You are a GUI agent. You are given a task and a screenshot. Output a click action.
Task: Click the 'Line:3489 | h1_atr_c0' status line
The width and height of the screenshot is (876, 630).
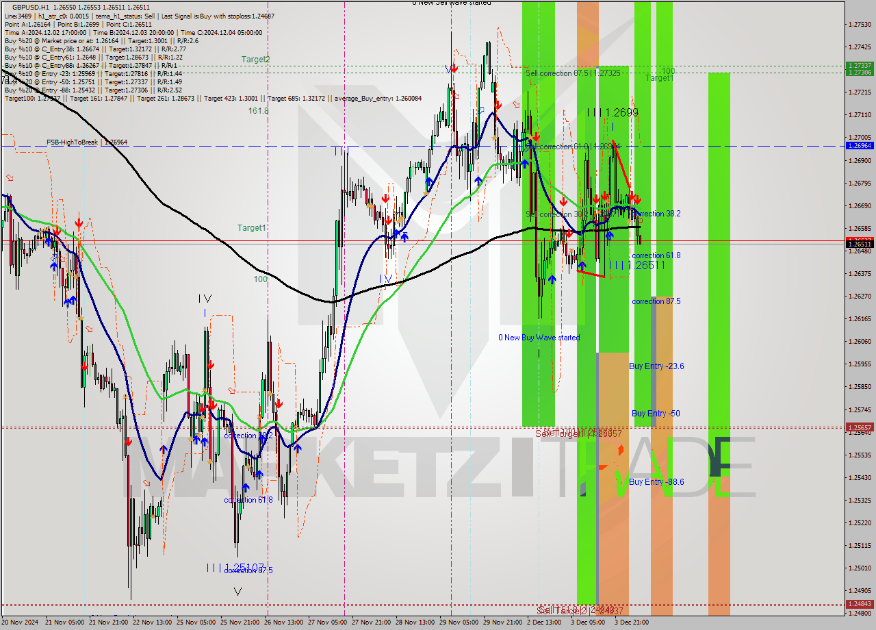tap(139, 16)
